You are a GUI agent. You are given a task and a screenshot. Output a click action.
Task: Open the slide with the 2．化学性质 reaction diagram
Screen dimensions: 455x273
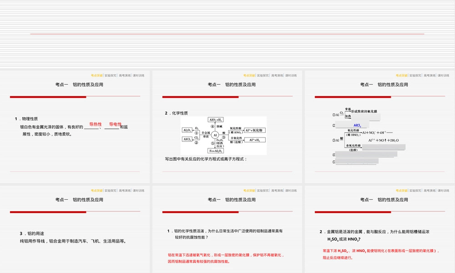[x=227, y=127]
